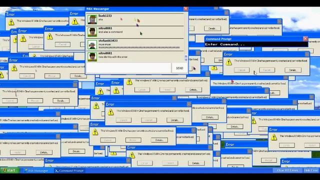Select the username text "lisek1233"
Viewport: 320px width, 180px height.
105,15
